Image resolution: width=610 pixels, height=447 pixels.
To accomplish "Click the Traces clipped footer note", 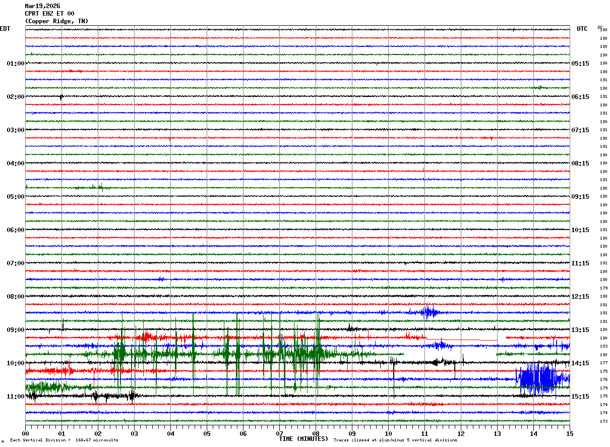I will click(395, 440).
